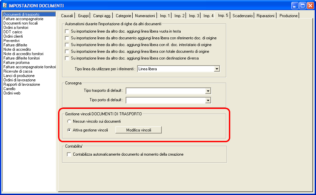Enable the destinazione diversa free line option
Viewport: 316px width, 195px height.
click(67, 58)
